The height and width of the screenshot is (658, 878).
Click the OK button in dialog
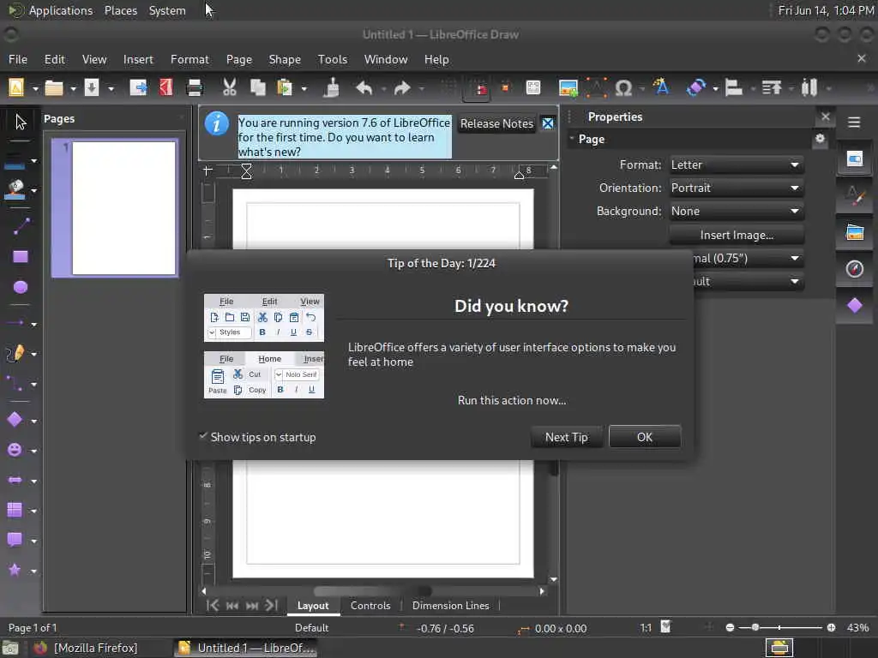click(645, 437)
